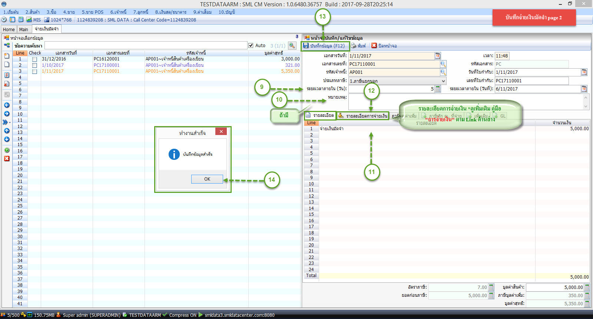This screenshot has width=593, height=319.
Task: Toggle the Auto search checkbox
Action: [x=251, y=45]
